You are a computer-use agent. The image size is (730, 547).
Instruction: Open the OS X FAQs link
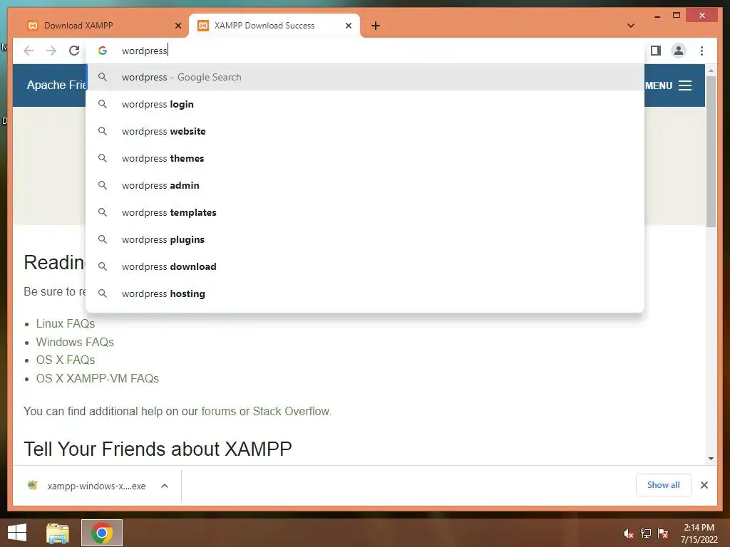[x=66, y=360]
